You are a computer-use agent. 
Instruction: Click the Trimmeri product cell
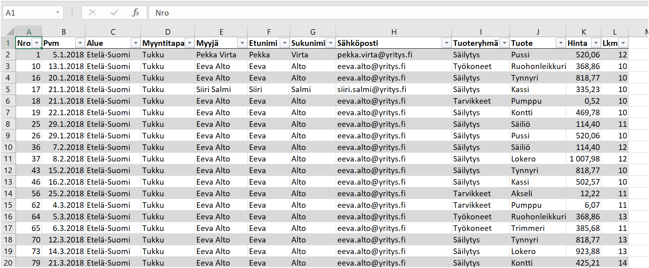click(538, 228)
